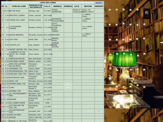Select the 'DEMONS' title cell

tap(19, 99)
